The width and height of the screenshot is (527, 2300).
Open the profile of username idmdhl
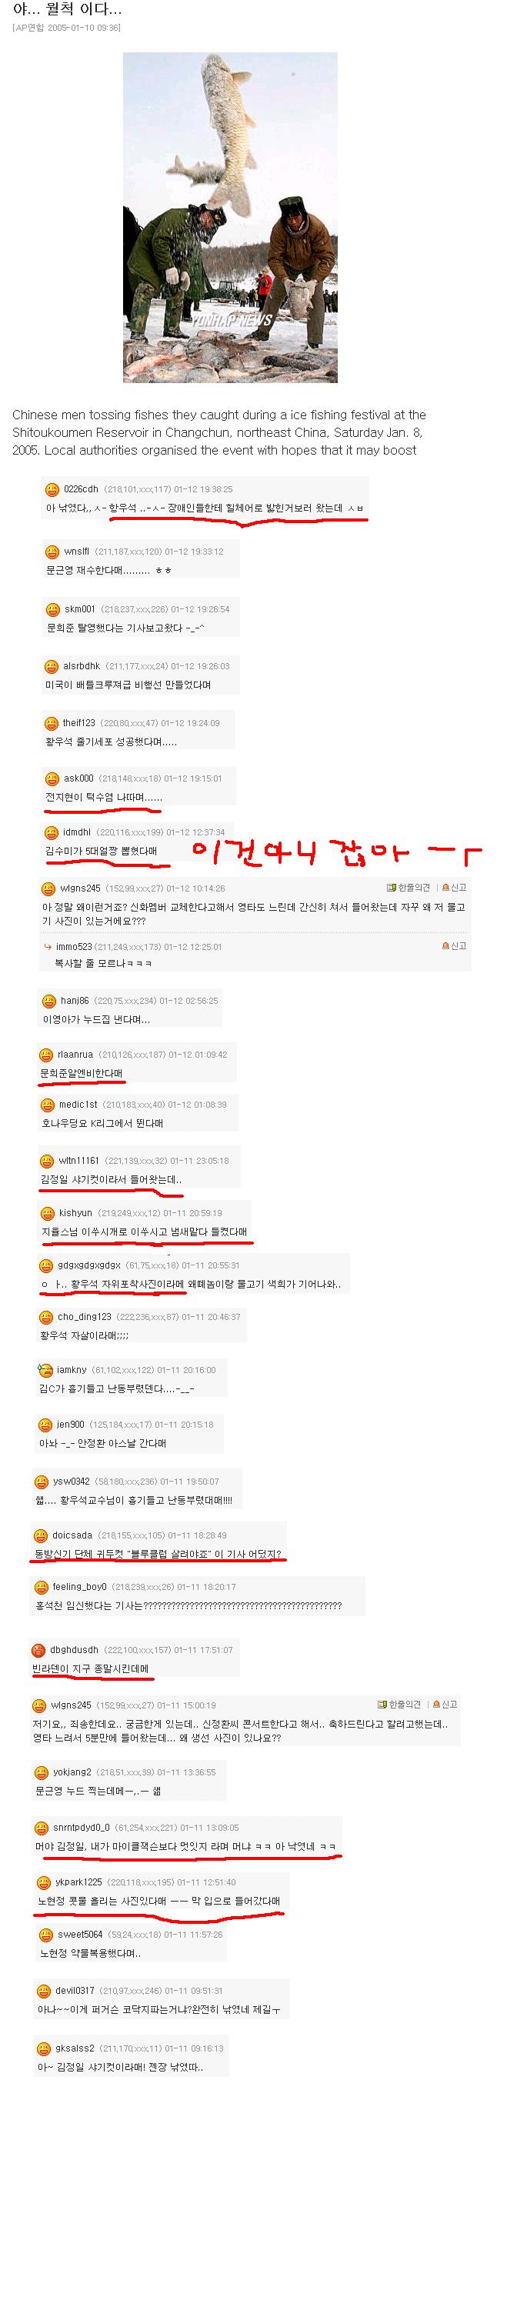[77, 832]
